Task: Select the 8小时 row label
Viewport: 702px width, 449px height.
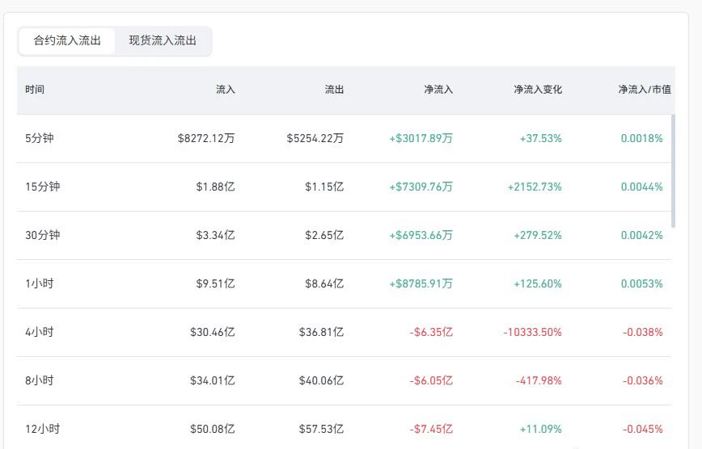Action: pos(40,380)
